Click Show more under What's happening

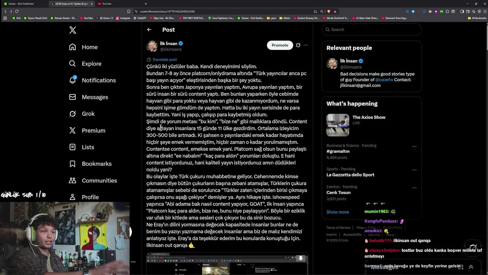[x=337, y=212]
